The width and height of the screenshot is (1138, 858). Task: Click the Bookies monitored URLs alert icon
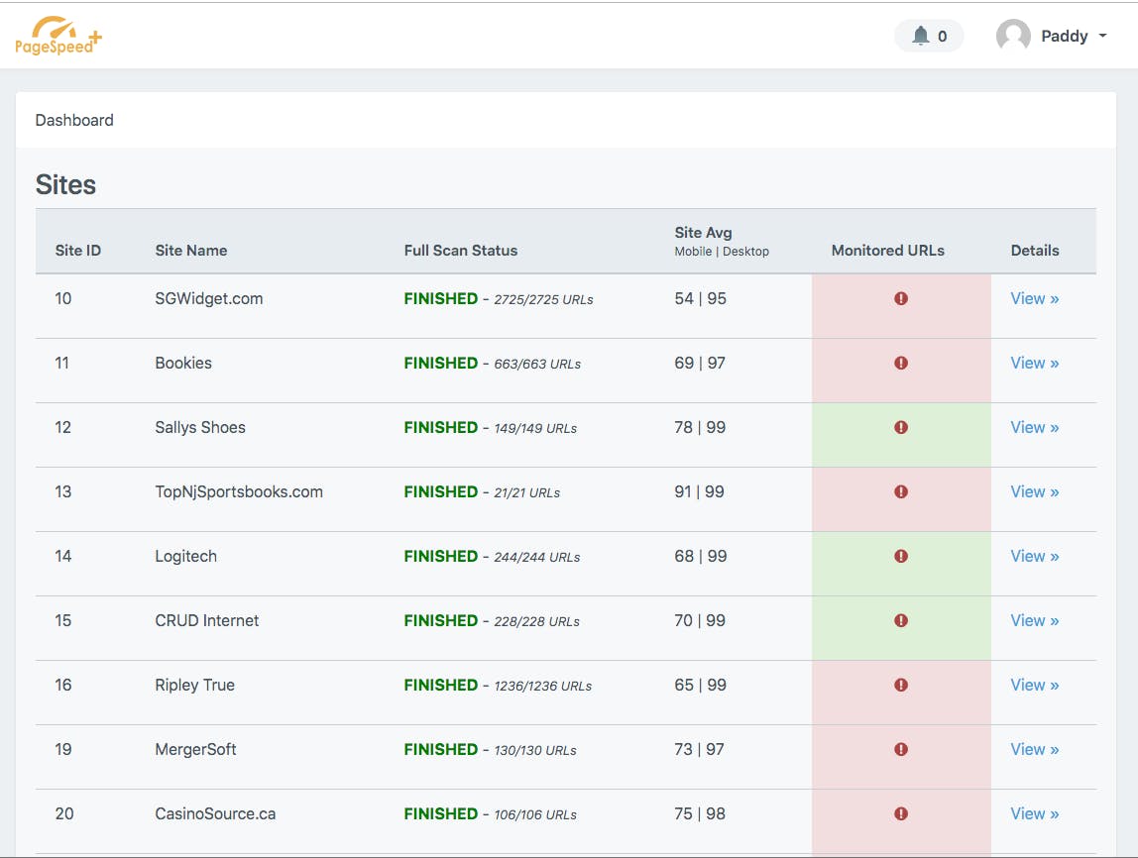pos(901,363)
